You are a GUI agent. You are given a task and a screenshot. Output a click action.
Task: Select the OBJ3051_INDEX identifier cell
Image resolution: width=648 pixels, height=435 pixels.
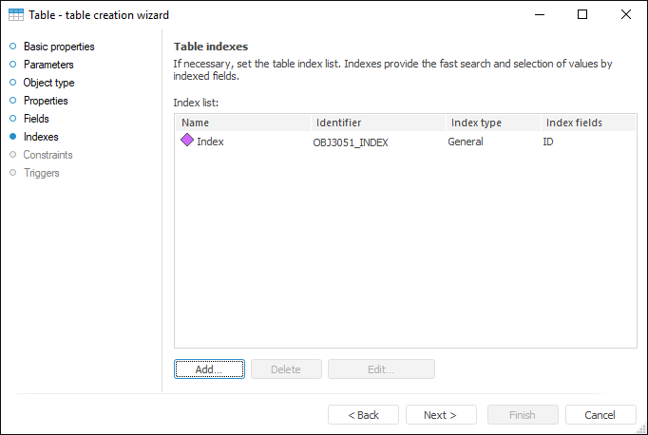click(351, 142)
